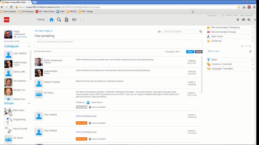Image resolution: width=259 pixels, height=145 pixels.
Task: Click the edit pencil icon for shortcuts
Action: [250, 51]
